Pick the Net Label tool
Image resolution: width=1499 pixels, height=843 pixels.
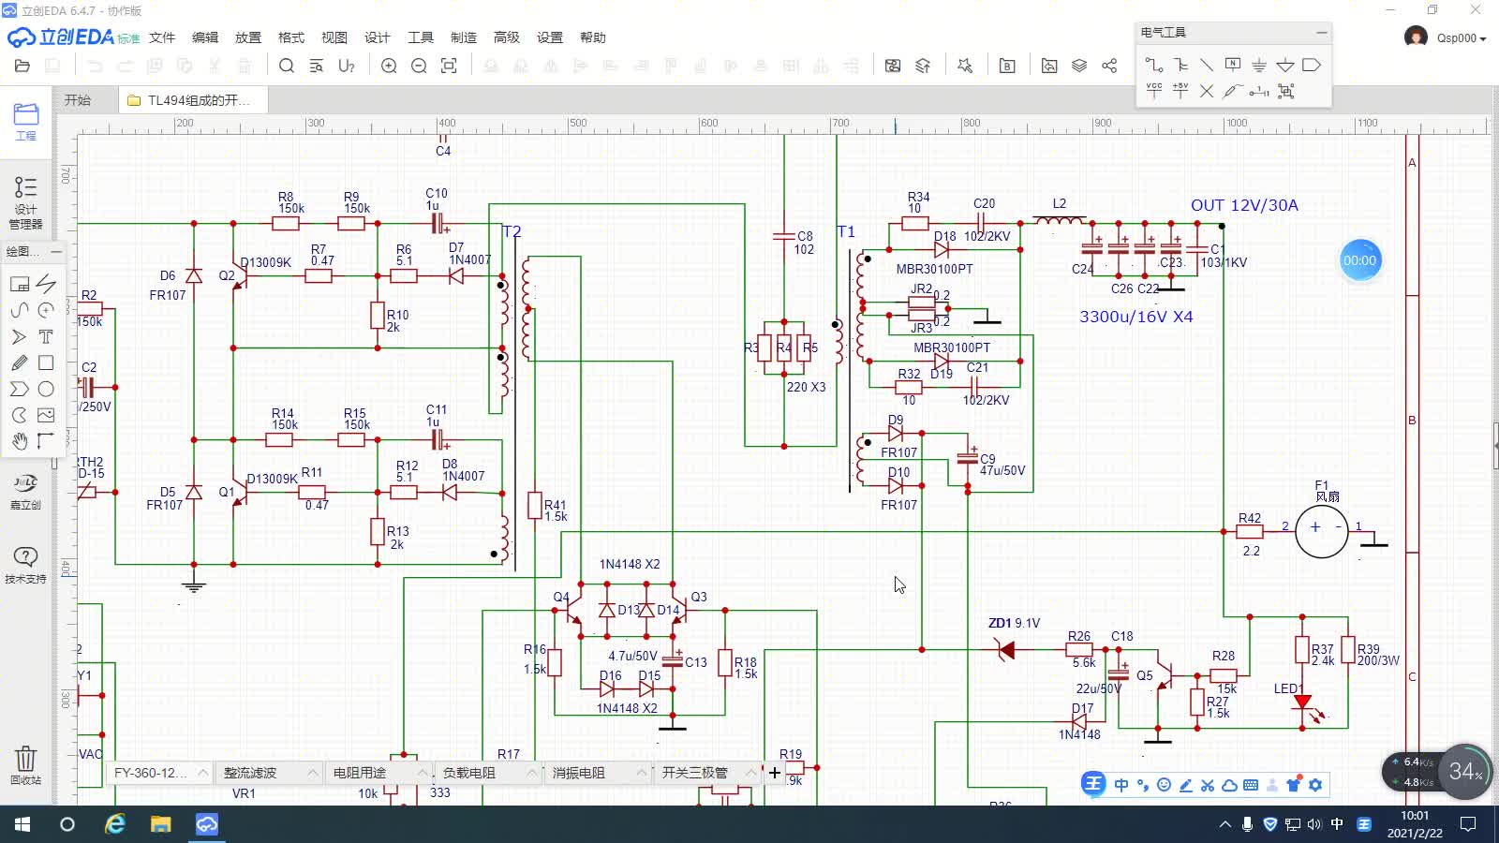1233,65
